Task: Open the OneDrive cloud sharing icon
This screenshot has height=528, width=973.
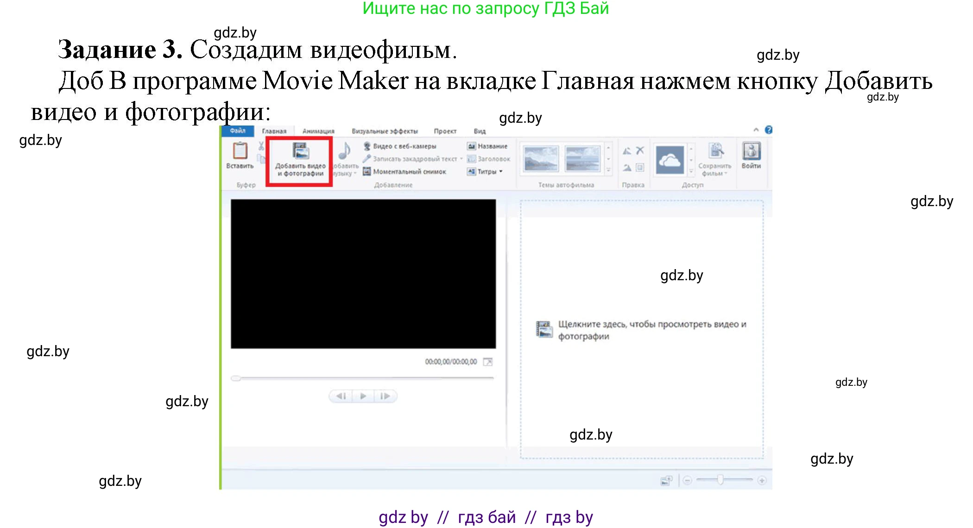Action: tap(669, 160)
